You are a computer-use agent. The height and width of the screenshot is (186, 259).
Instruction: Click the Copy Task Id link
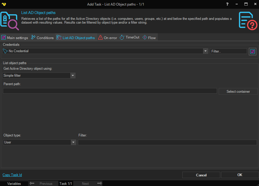click(x=12, y=175)
